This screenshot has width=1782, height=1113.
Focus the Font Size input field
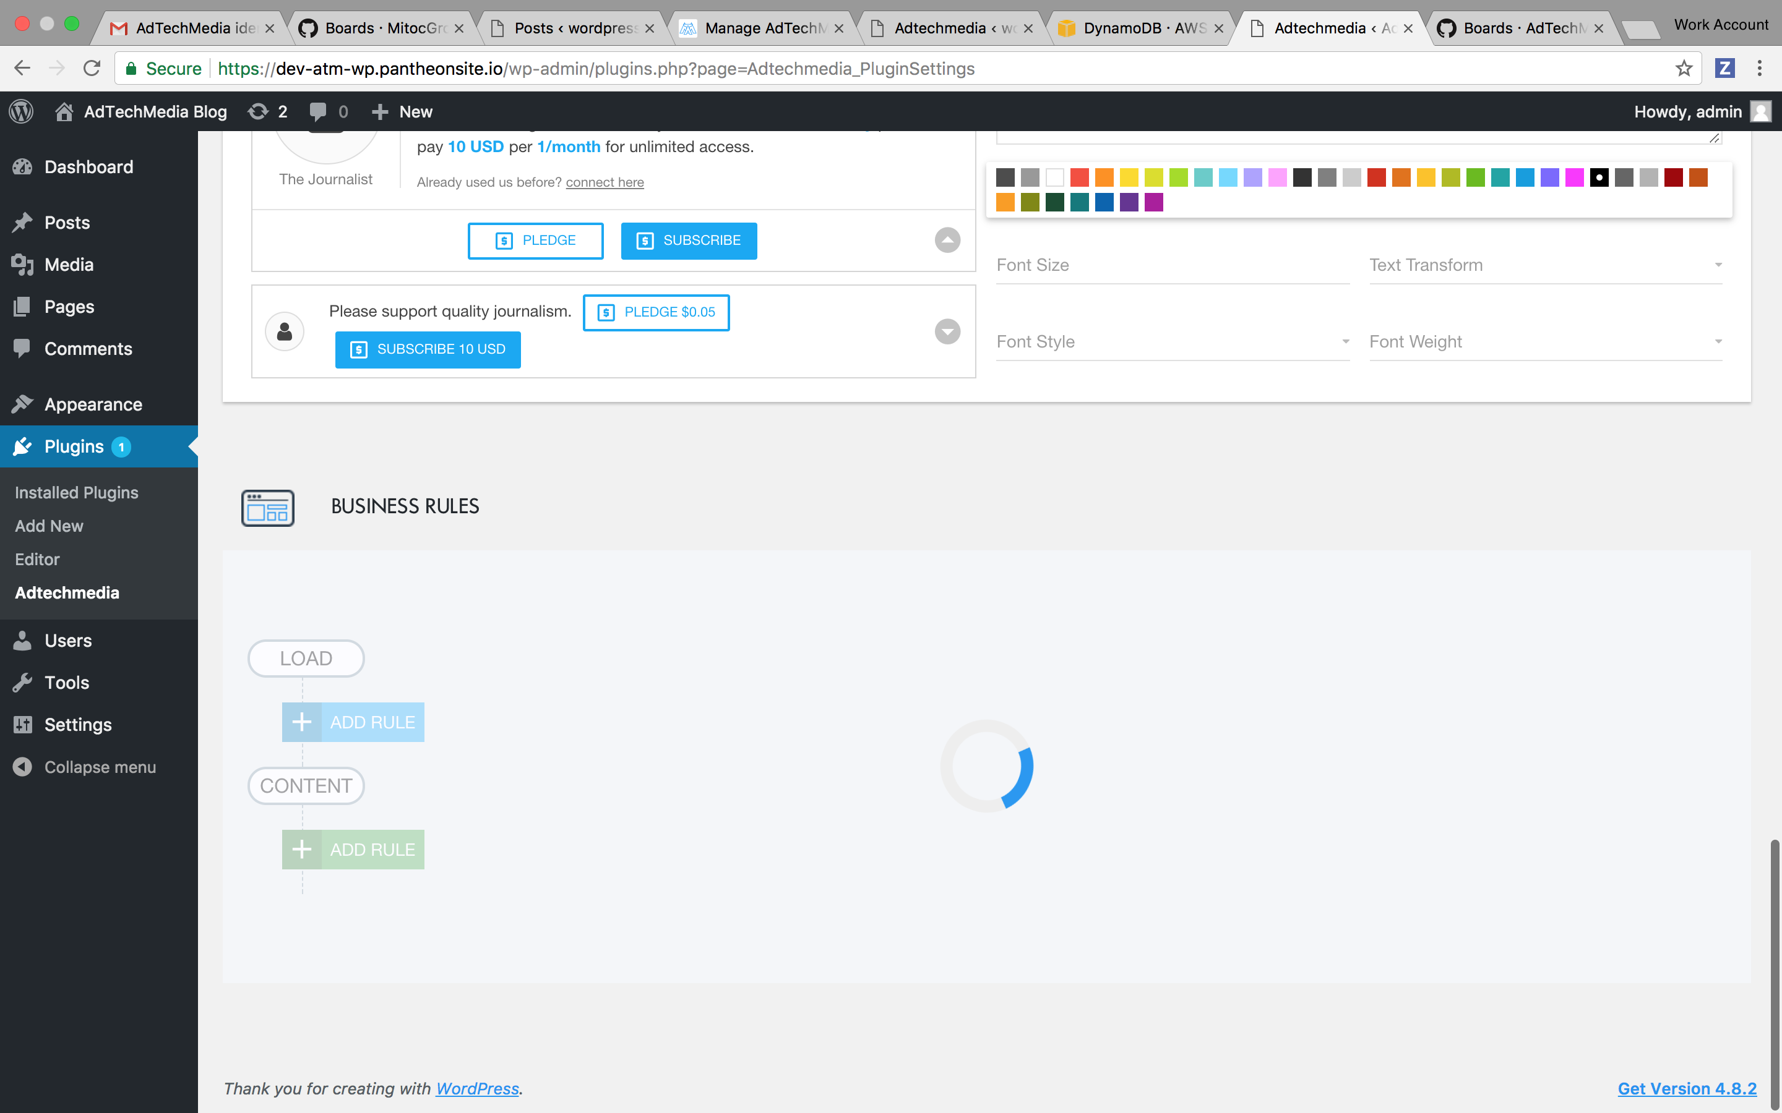(x=1173, y=265)
